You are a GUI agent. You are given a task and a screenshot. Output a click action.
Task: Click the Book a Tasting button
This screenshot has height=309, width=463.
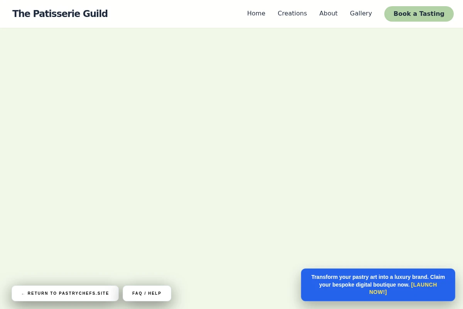point(419,14)
